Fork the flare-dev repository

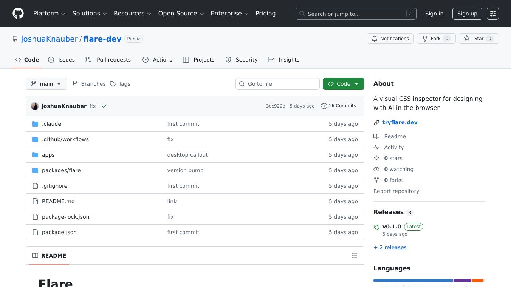[435, 39]
